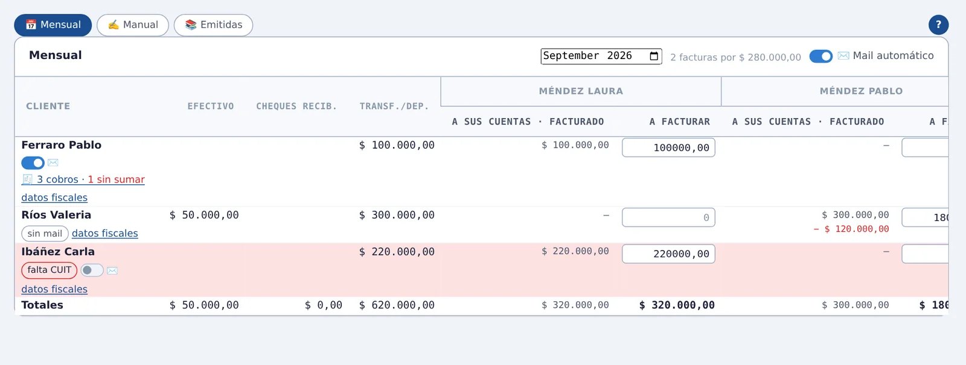The width and height of the screenshot is (966, 365).
Task: Click Ríos Valeria's transfer amount $ 300.000,00
Action: [397, 215]
